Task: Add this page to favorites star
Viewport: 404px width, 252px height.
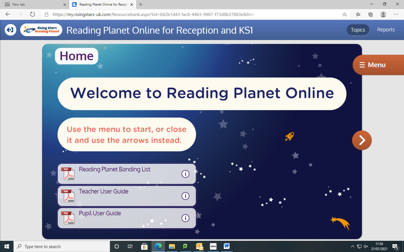Action: pyautogui.click(x=345, y=14)
